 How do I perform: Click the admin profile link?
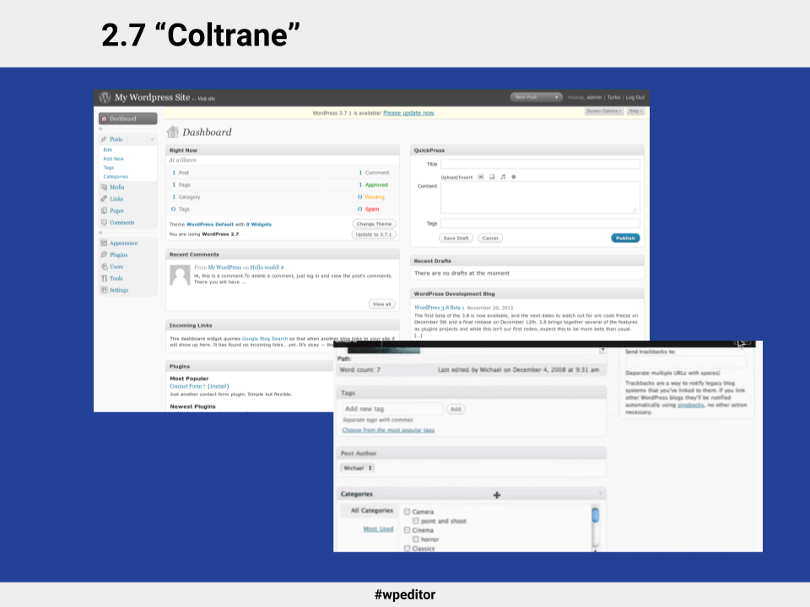click(594, 97)
